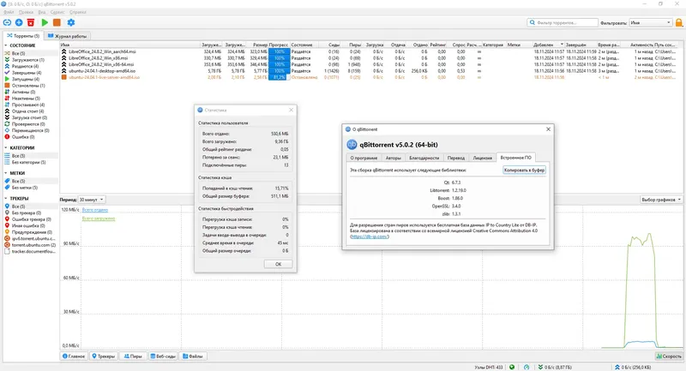Collapse the КАТЕГОРИИ section

pos(6,147)
